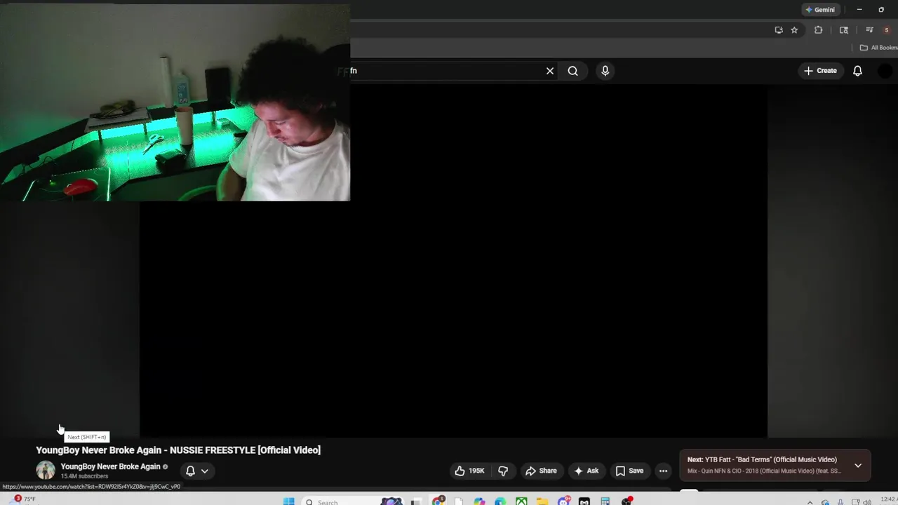Open the Xbox app in taskbar
The image size is (898, 505).
pos(521,501)
